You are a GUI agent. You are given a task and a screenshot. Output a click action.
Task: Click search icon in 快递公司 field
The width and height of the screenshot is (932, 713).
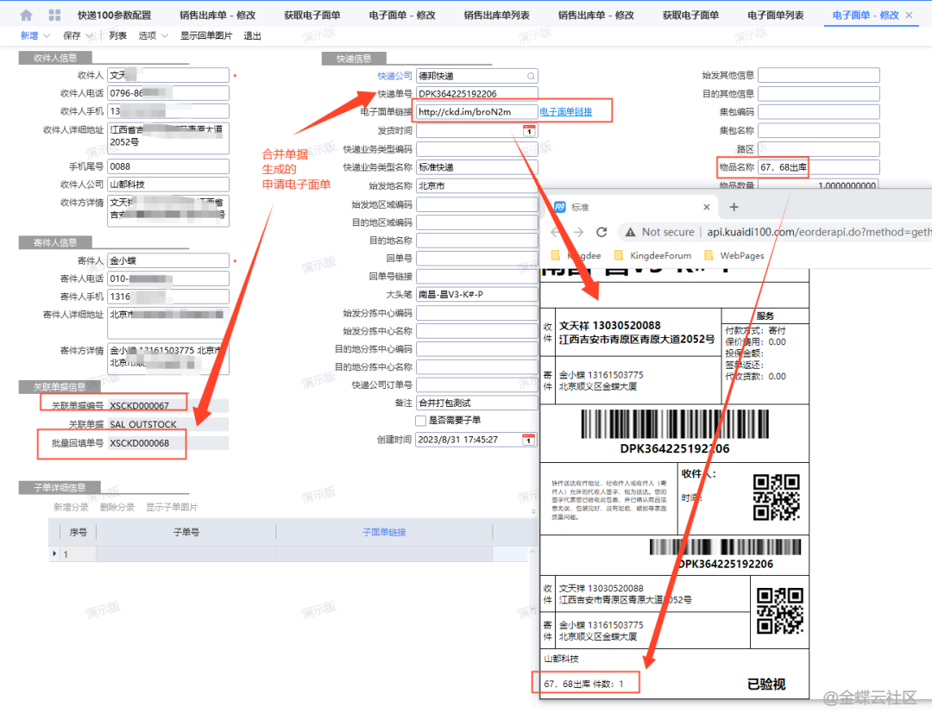pos(531,76)
